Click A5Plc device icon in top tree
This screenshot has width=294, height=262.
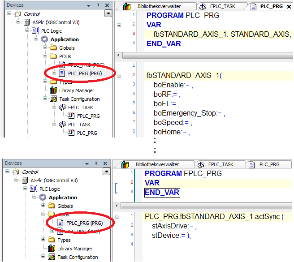pos(26,22)
